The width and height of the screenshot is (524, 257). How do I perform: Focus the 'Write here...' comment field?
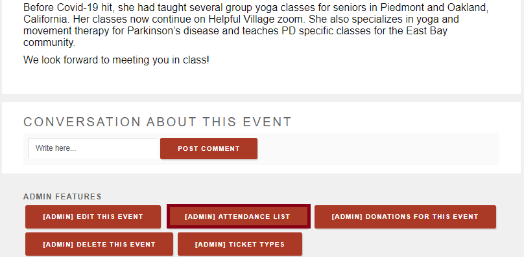pos(93,148)
